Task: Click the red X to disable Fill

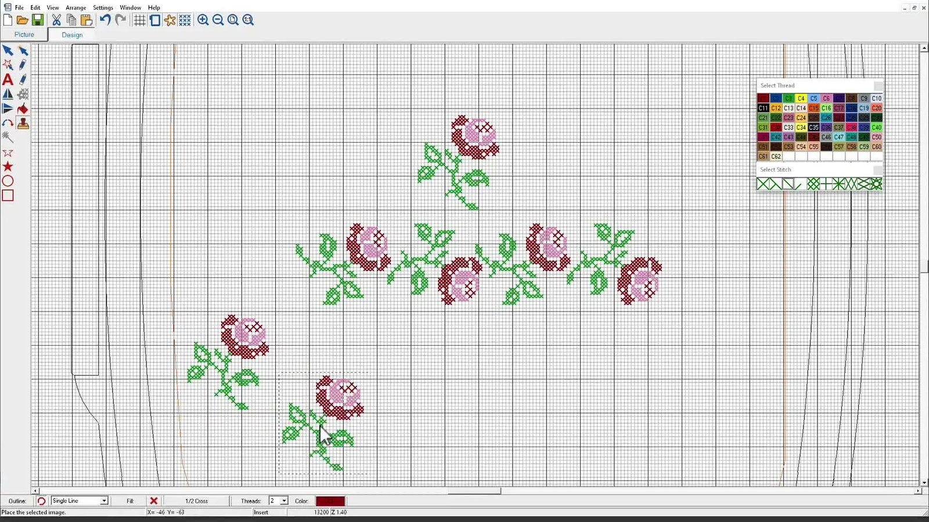Action: [x=154, y=501]
